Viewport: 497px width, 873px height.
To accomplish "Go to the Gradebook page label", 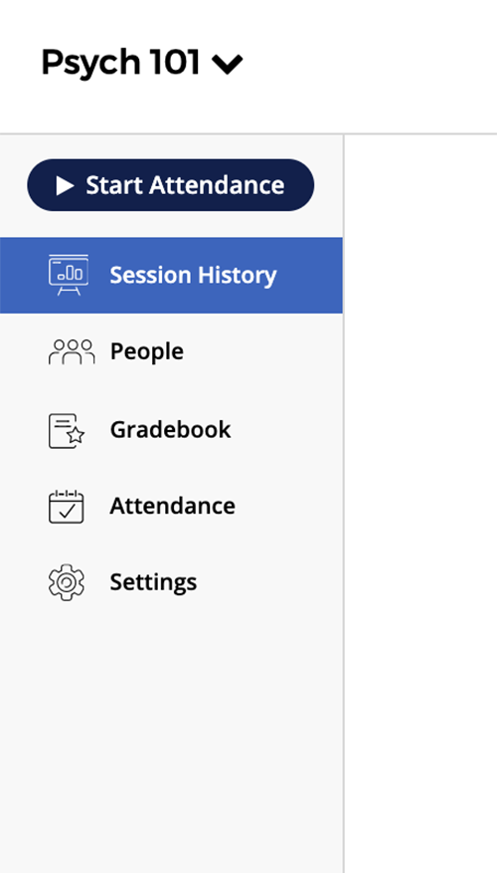I will (x=170, y=430).
